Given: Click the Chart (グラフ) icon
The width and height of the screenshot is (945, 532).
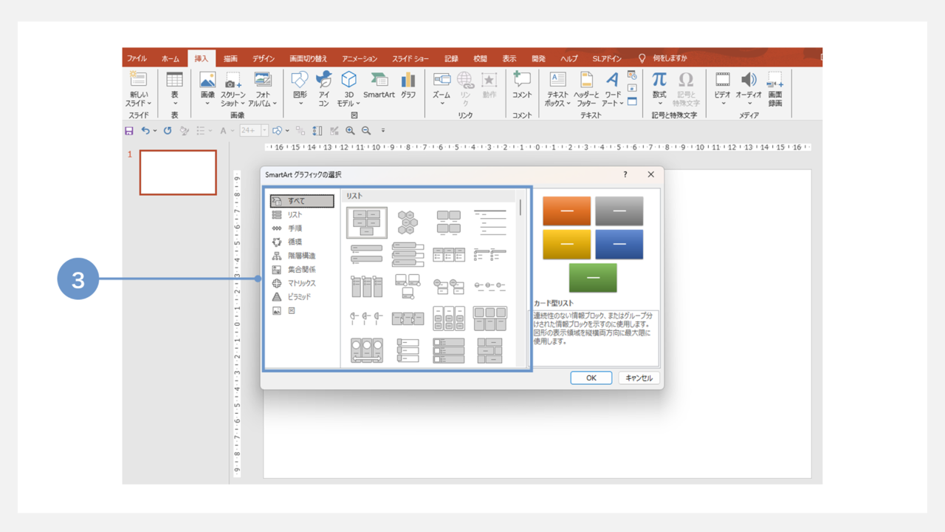Looking at the screenshot, I should click(408, 80).
